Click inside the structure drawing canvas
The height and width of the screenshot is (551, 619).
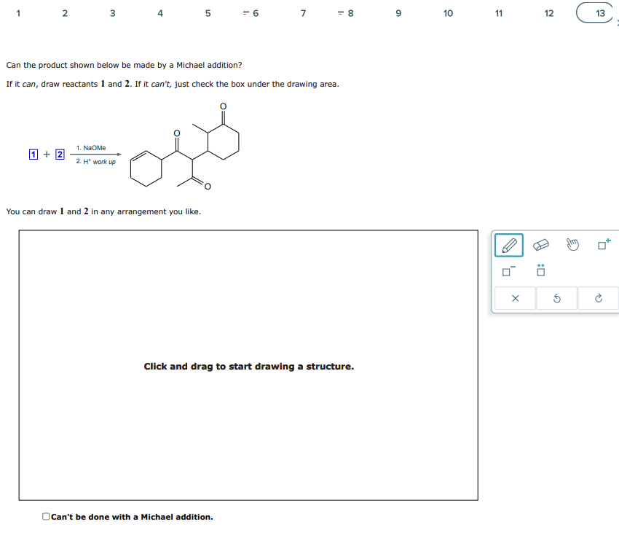pyautogui.click(x=249, y=364)
